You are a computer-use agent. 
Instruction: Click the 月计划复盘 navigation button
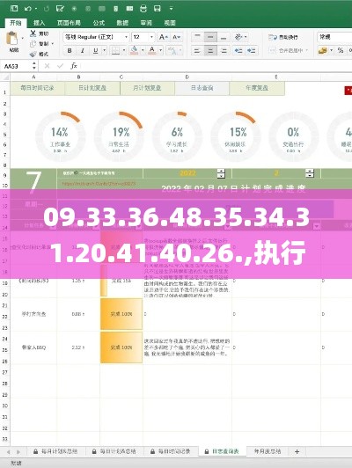(x=147, y=88)
